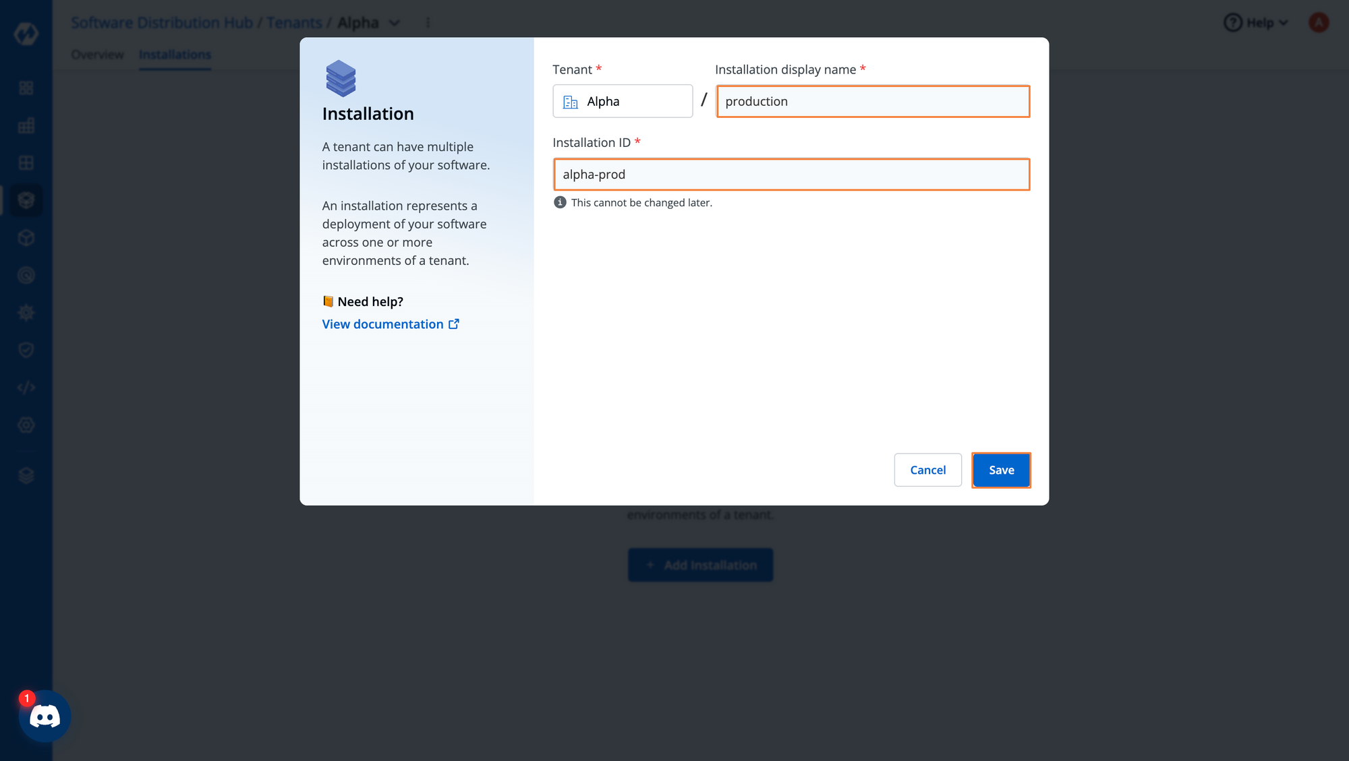Click Save to confirm installation
This screenshot has width=1349, height=761.
point(1002,469)
